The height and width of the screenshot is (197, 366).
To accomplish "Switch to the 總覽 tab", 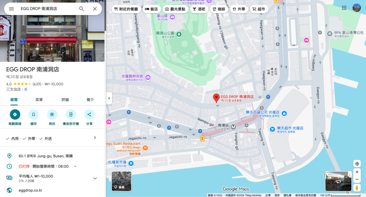I will point(14,100).
